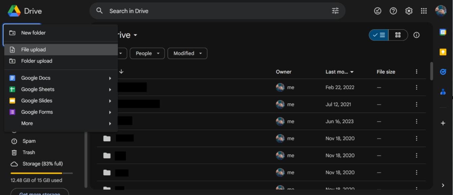Click the header column options three-dot icon

point(417,72)
